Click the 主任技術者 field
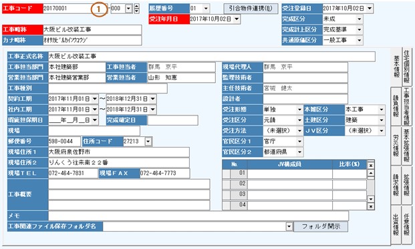 [x=305, y=88]
